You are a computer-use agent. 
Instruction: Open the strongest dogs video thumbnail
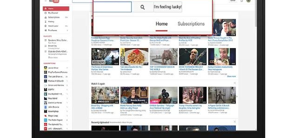coord(164,57)
